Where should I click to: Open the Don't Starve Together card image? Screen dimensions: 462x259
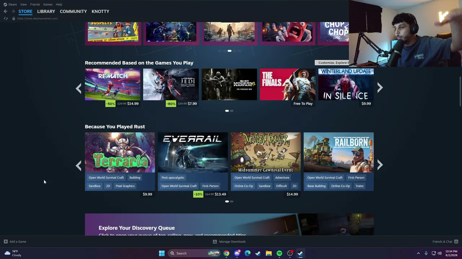(x=266, y=153)
